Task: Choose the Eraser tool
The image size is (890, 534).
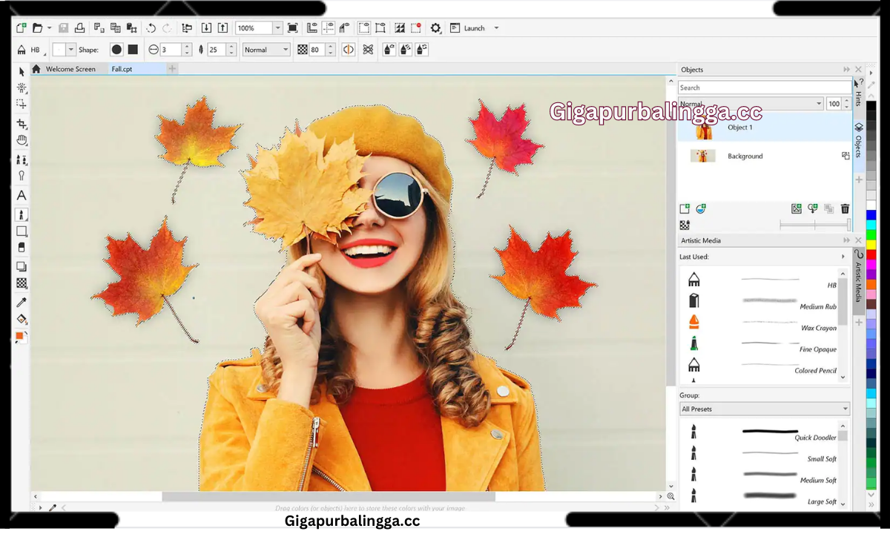Action: (22, 248)
